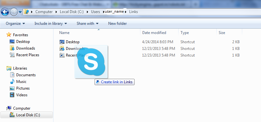Viewport: 261px width, 122px height.
Task: Create a New folder
Action: tap(117, 24)
